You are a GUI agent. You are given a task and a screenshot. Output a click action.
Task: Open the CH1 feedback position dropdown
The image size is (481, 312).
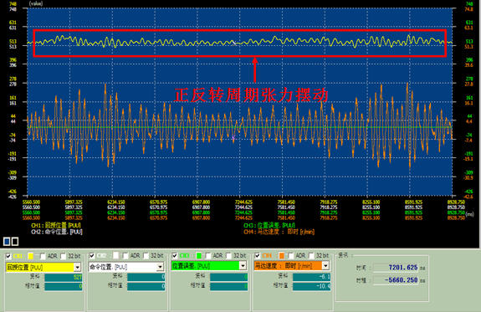point(77,268)
